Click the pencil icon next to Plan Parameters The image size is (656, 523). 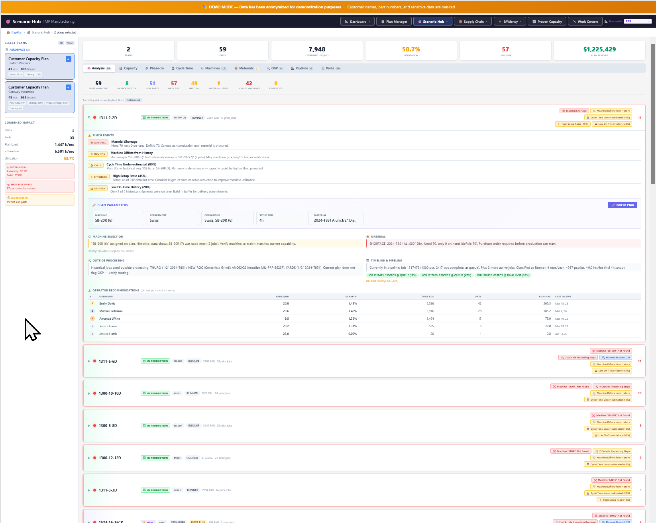tap(94, 205)
